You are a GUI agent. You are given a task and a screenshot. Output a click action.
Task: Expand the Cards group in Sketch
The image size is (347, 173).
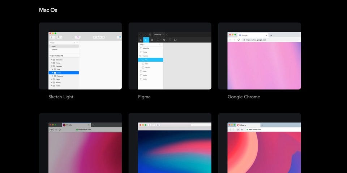tap(51, 79)
